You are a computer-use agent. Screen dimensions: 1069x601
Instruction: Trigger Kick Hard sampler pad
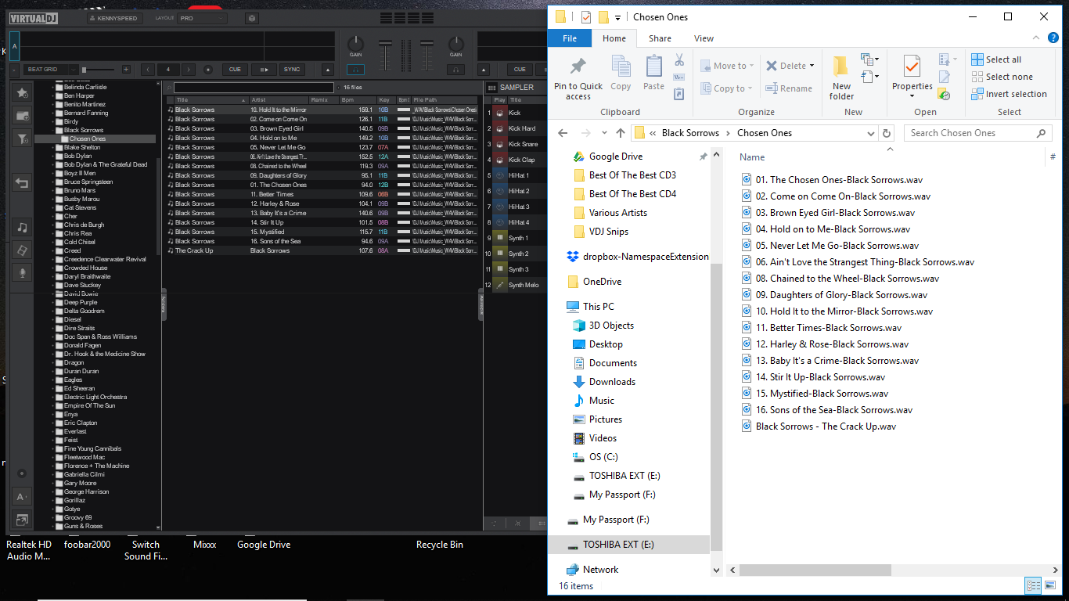pos(499,128)
